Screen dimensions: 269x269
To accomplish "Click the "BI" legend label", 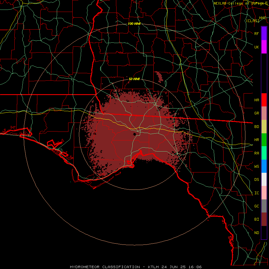I will (256, 219).
